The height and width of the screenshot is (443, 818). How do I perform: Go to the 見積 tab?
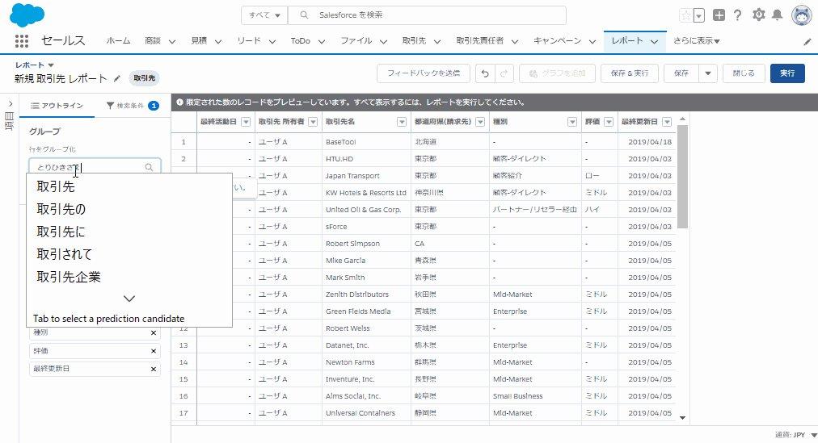(x=199, y=40)
